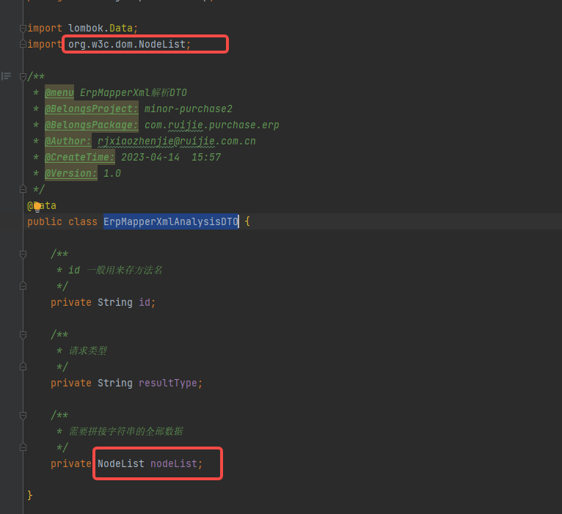Click fold end marker beside the org.w3c.dom.NodeList import

(23, 44)
